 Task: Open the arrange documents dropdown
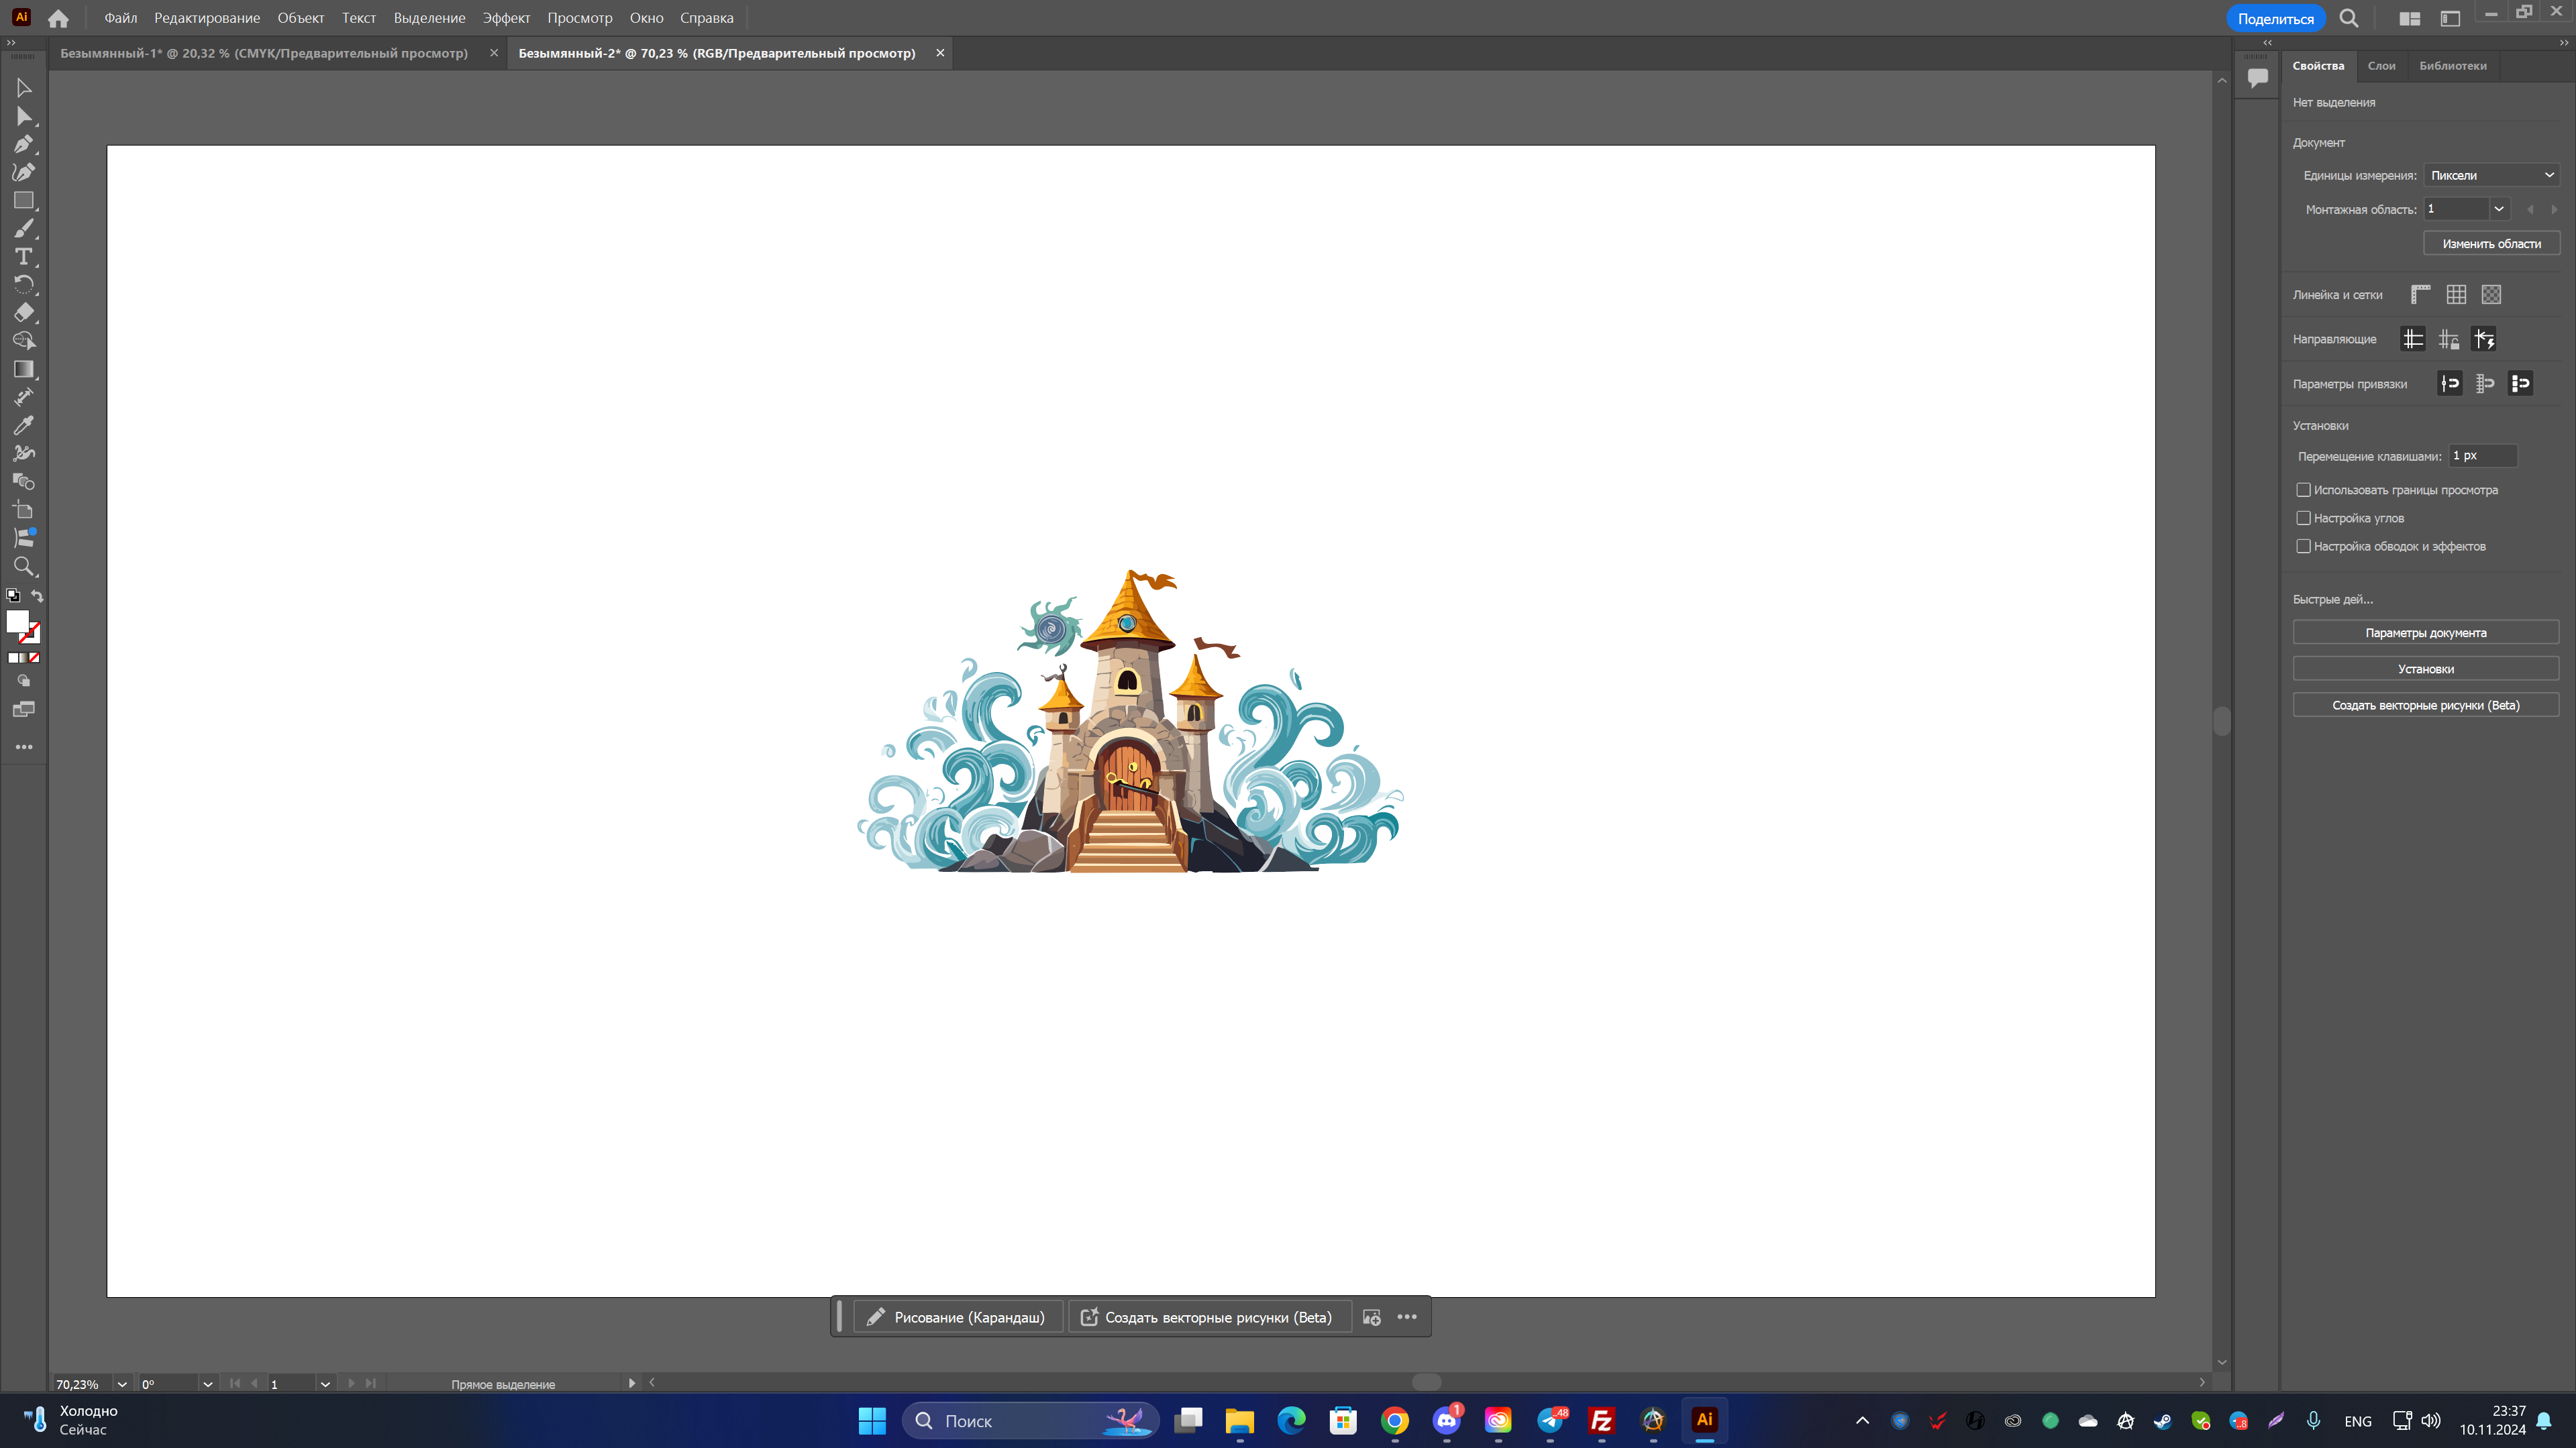click(2410, 18)
